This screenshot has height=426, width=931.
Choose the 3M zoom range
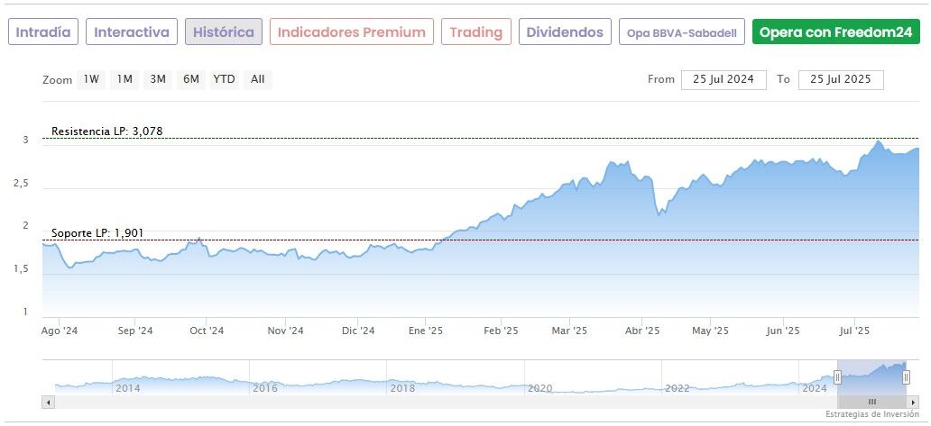point(158,79)
